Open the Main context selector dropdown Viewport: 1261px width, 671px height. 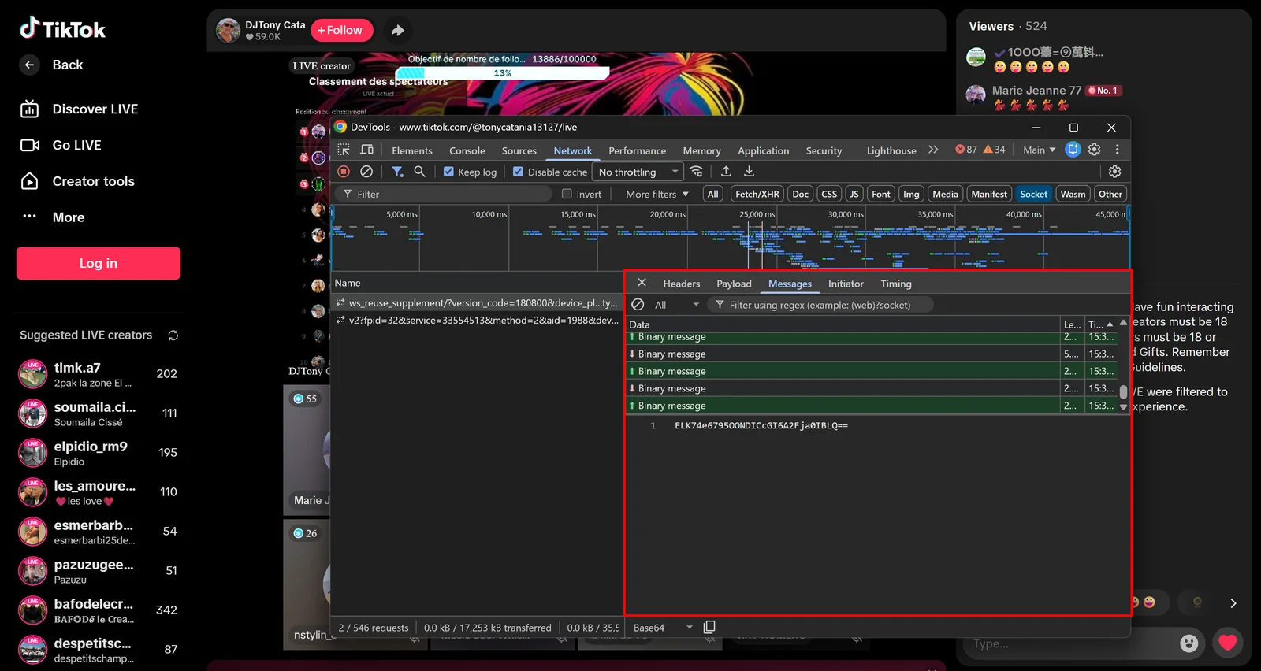tap(1039, 150)
